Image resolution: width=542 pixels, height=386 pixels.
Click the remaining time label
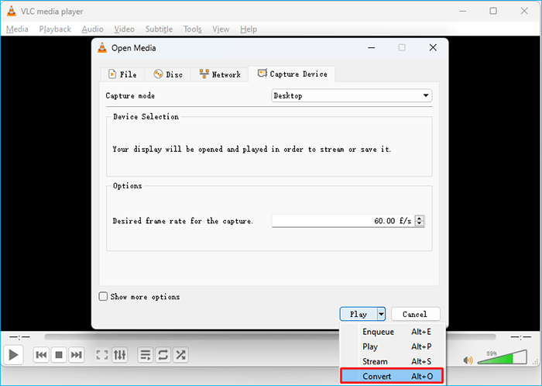pyautogui.click(x=520, y=336)
